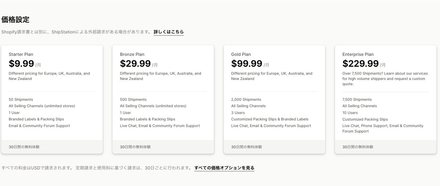Click the 500 Shipments feature line

click(x=133, y=100)
